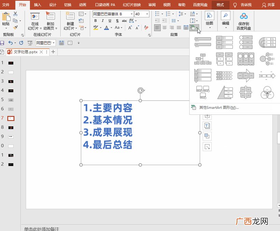Click the 保存到百度网盘 cloud icon

(244, 16)
